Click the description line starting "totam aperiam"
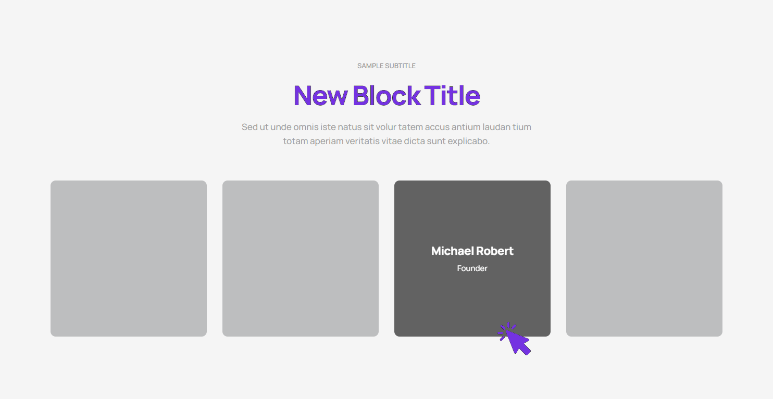Viewport: 773px width, 399px height. 386,141
